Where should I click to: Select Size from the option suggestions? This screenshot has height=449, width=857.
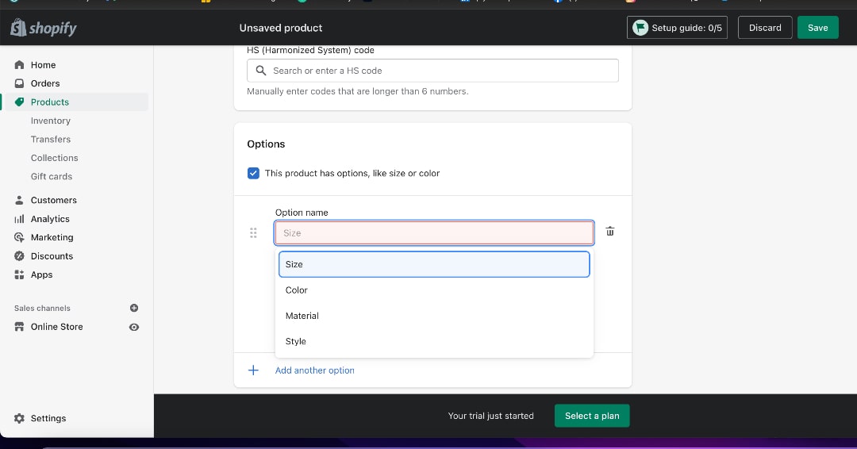[434, 264]
